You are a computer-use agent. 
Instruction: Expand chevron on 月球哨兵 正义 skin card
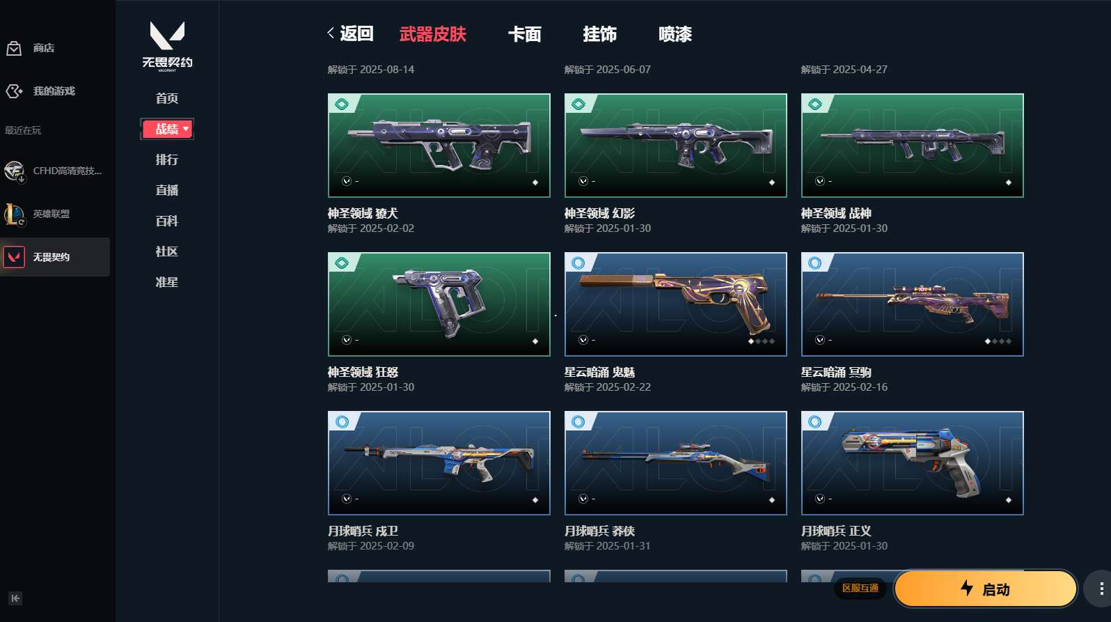(819, 499)
